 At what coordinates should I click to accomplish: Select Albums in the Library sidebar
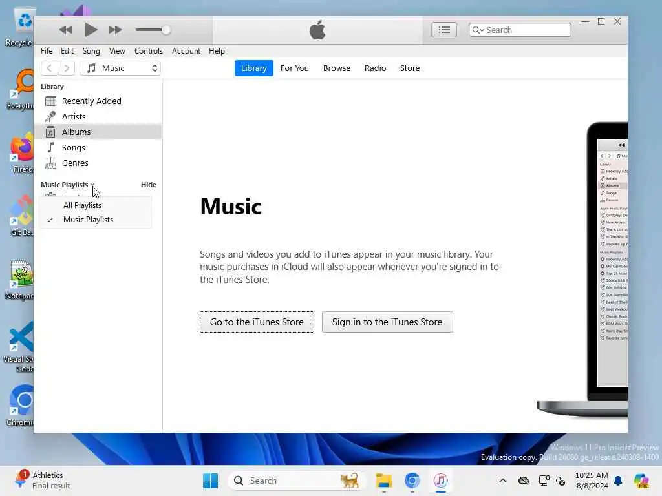click(x=98, y=132)
